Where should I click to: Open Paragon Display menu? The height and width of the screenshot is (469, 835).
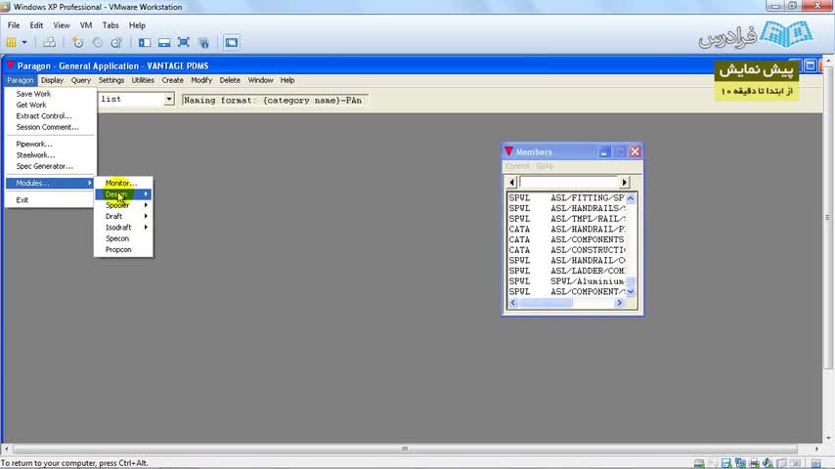click(52, 80)
